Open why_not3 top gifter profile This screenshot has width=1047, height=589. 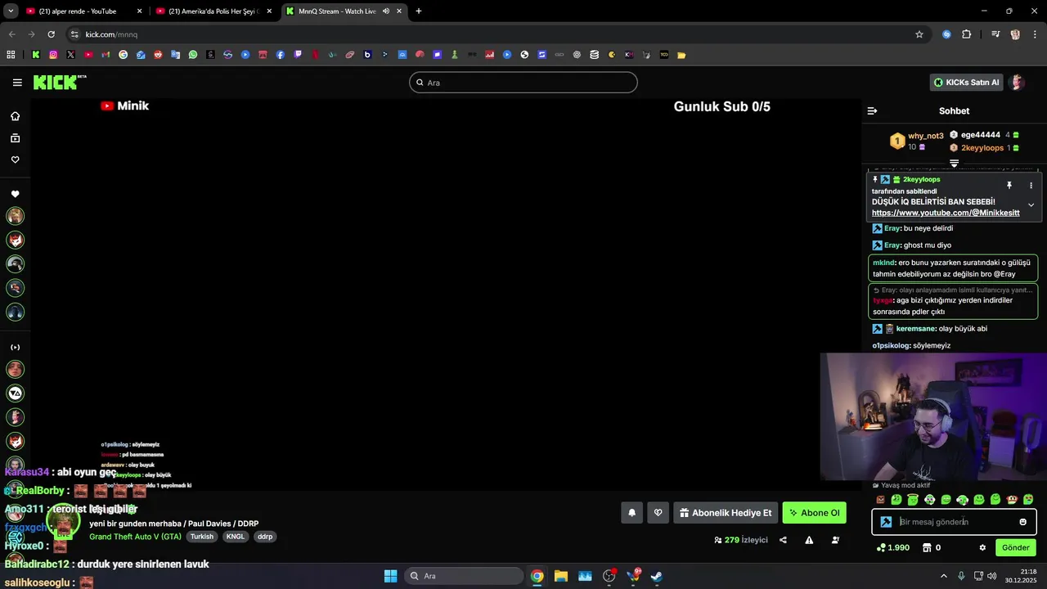[926, 136]
